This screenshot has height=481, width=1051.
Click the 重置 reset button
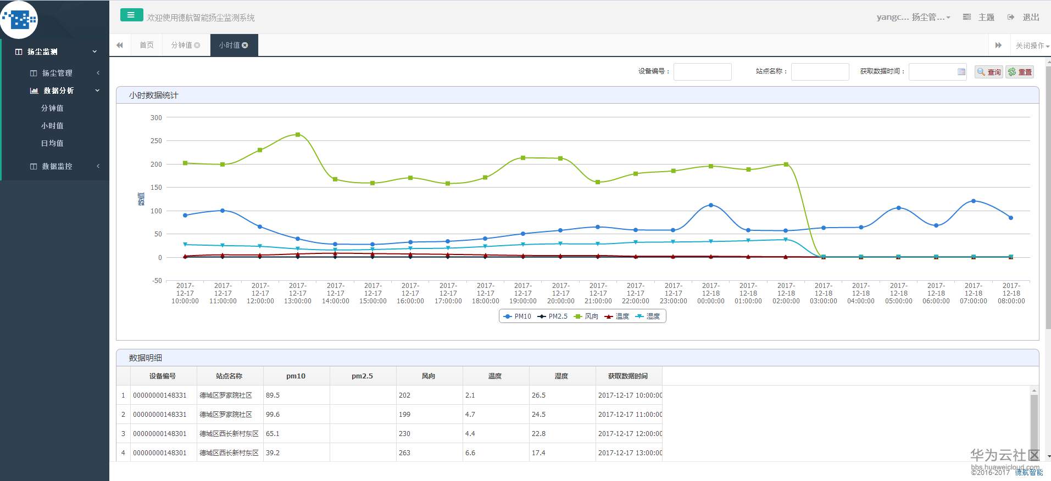click(x=1020, y=72)
